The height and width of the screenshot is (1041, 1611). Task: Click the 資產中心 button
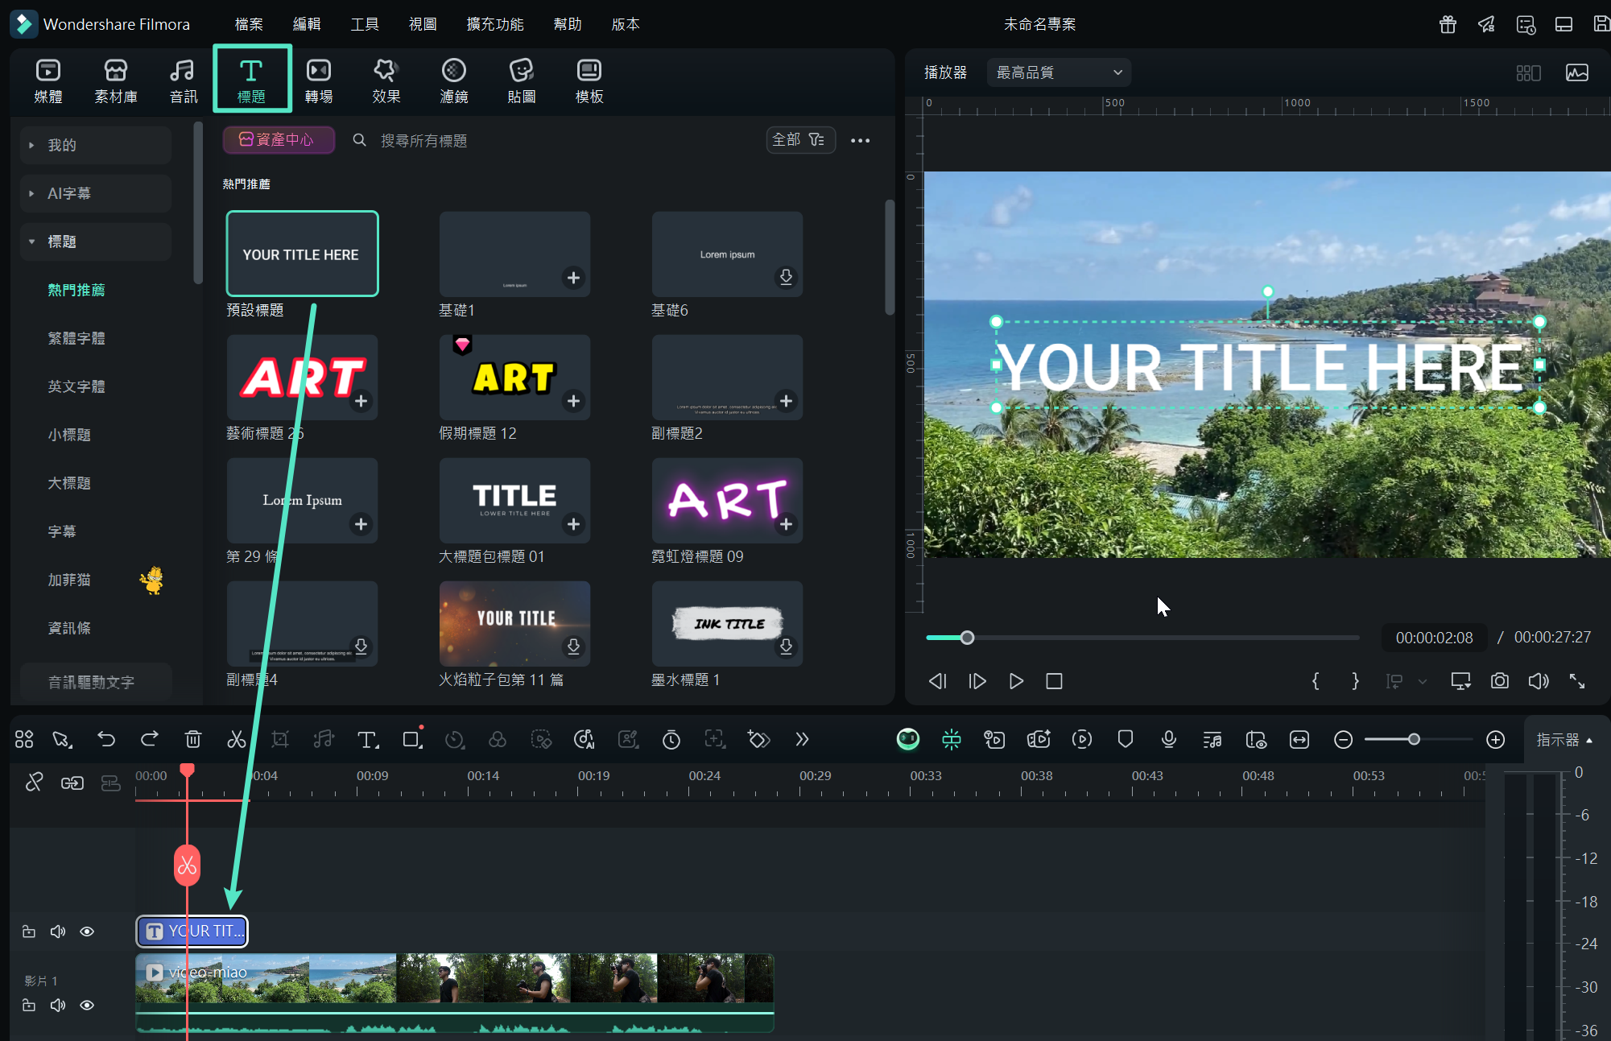click(279, 140)
